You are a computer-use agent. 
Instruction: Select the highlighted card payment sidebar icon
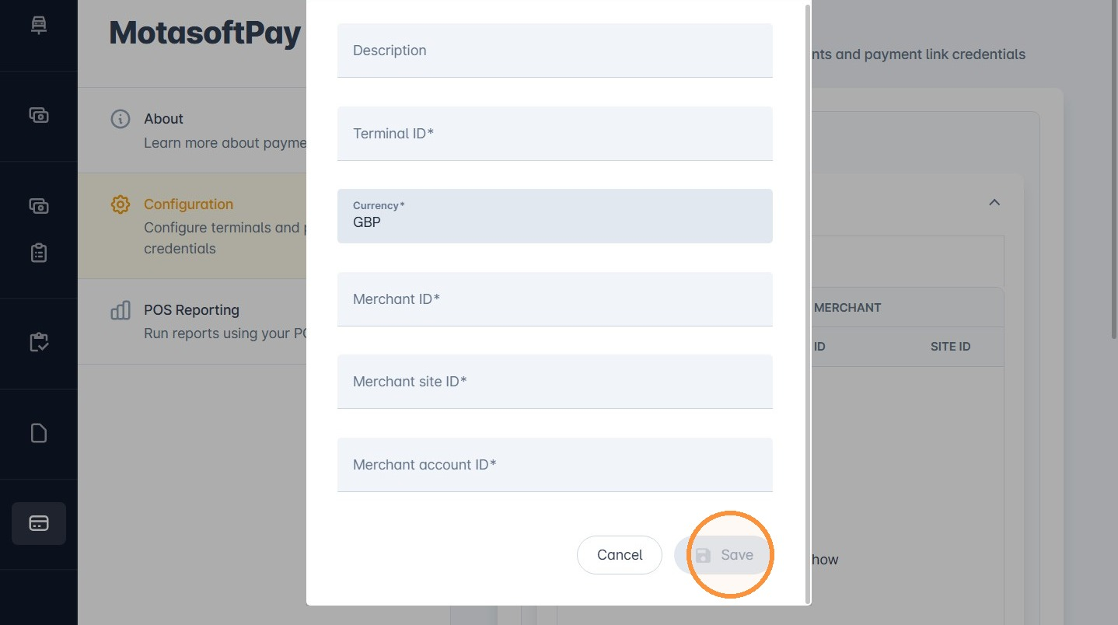(38, 523)
